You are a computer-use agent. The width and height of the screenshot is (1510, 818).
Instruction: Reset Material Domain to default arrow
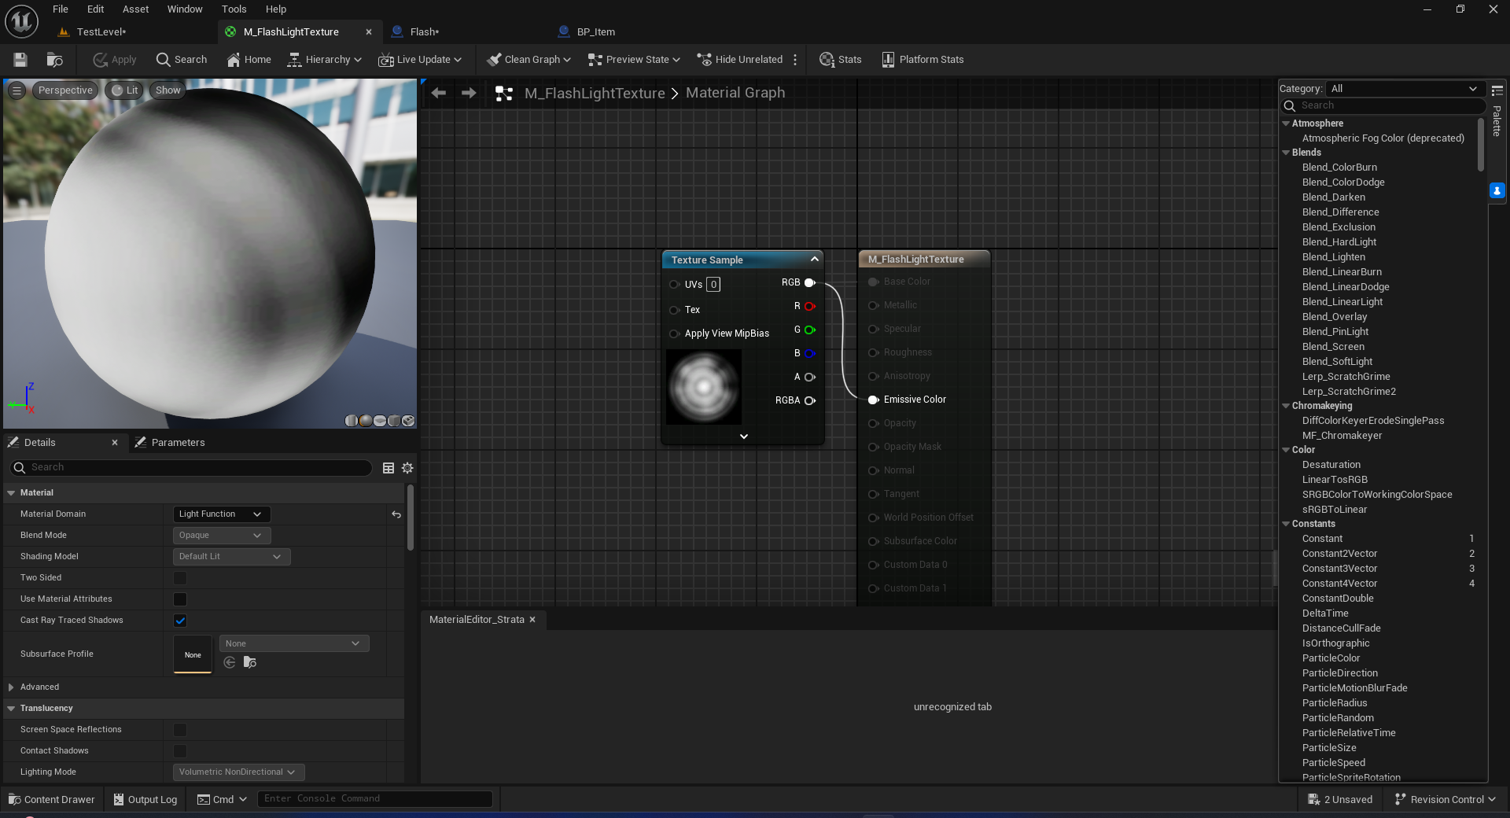[396, 514]
